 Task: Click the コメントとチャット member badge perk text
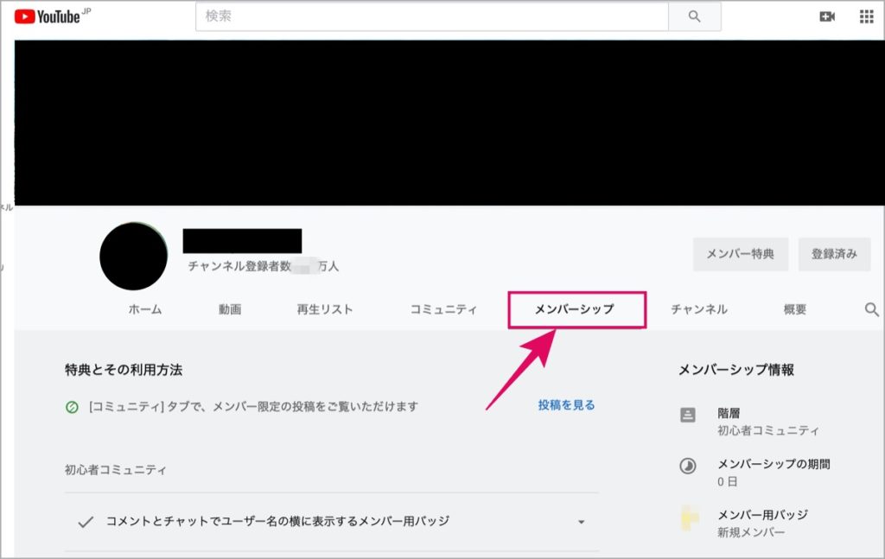click(x=277, y=521)
